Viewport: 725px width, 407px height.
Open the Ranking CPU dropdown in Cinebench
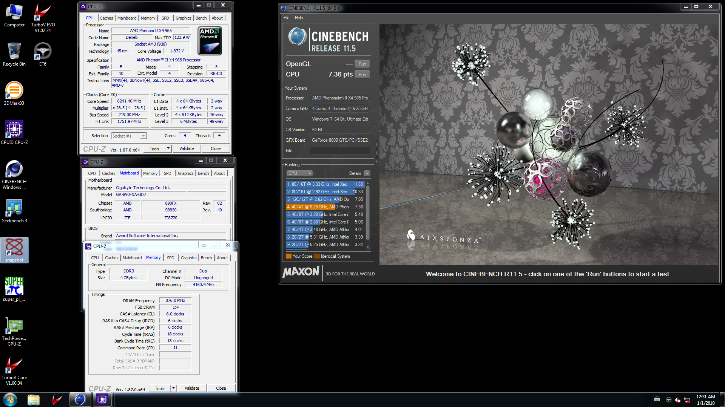(299, 173)
